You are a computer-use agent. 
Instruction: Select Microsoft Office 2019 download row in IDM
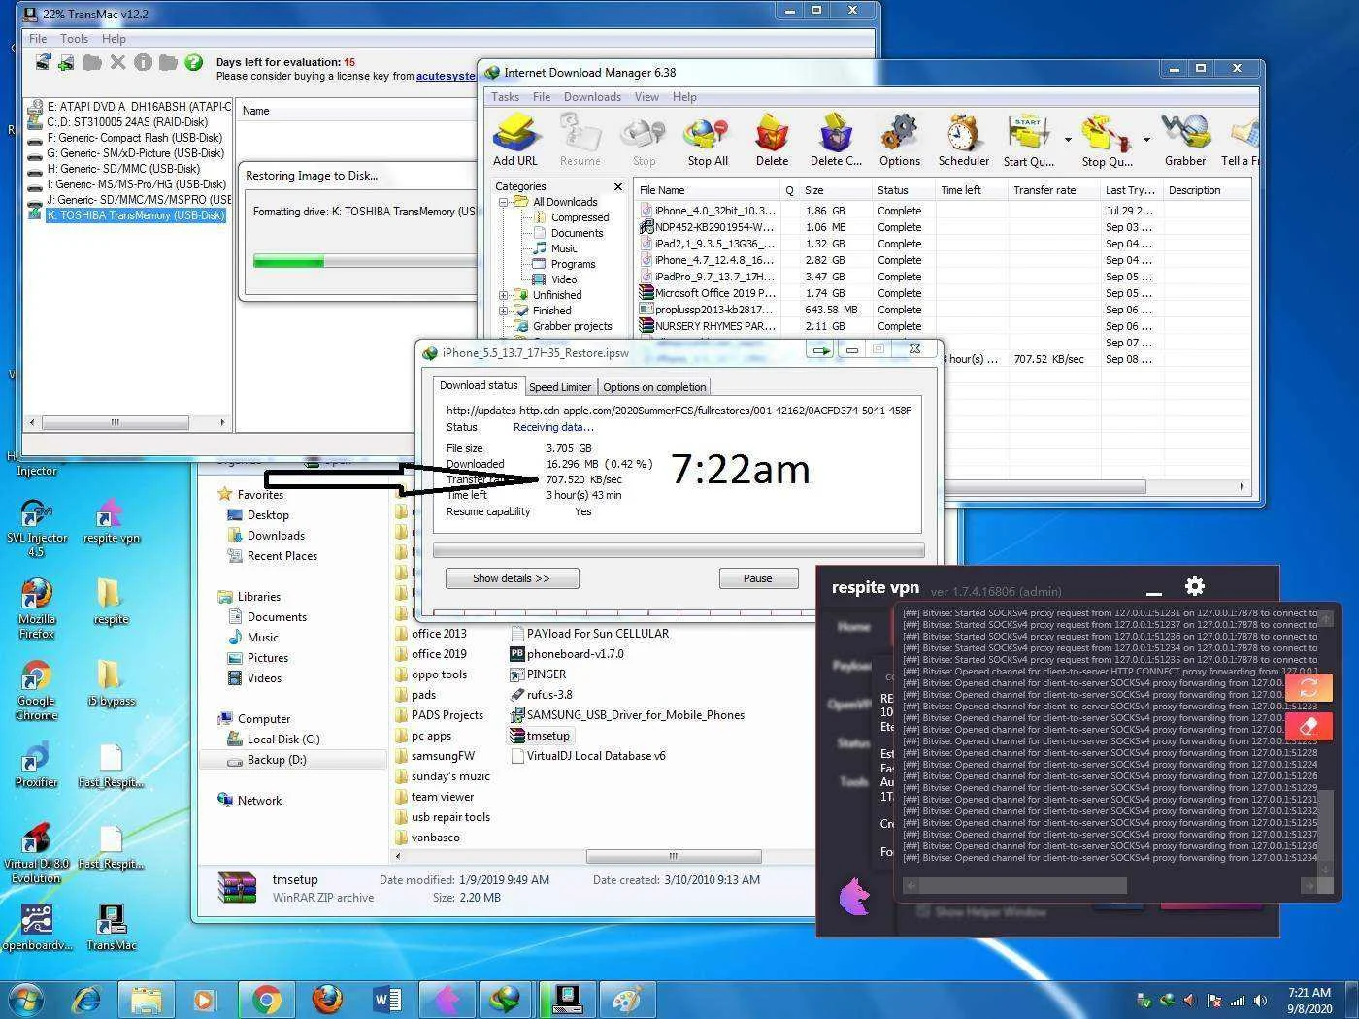click(x=708, y=293)
